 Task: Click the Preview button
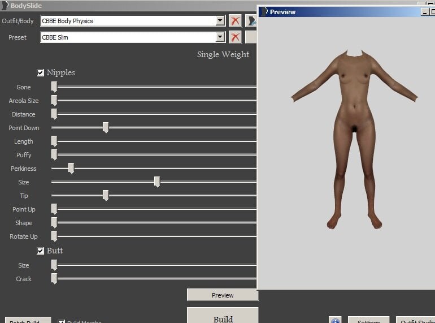223,295
